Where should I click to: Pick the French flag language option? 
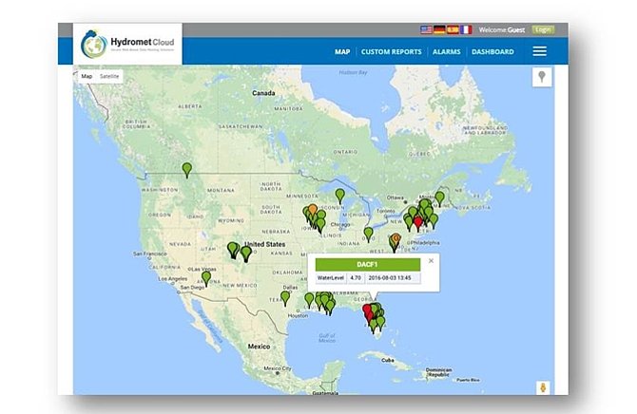tap(465, 29)
